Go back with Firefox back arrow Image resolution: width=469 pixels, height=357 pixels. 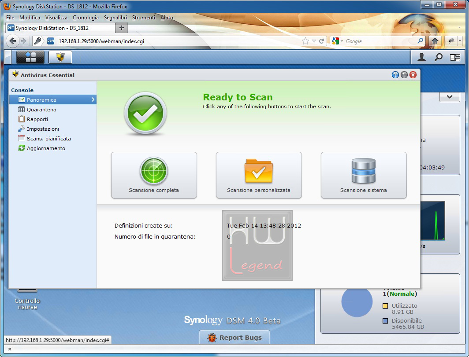12,41
